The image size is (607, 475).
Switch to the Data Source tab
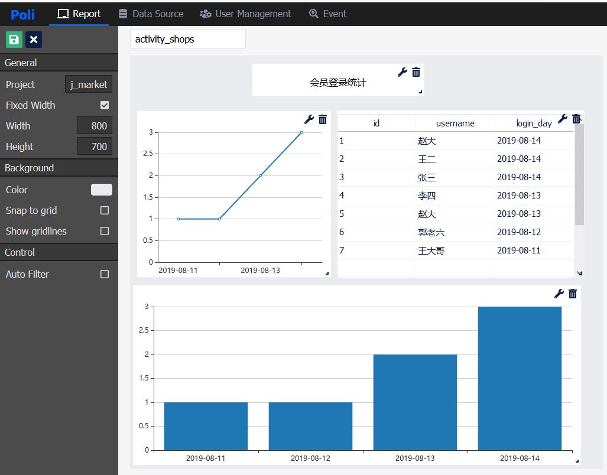tap(151, 14)
